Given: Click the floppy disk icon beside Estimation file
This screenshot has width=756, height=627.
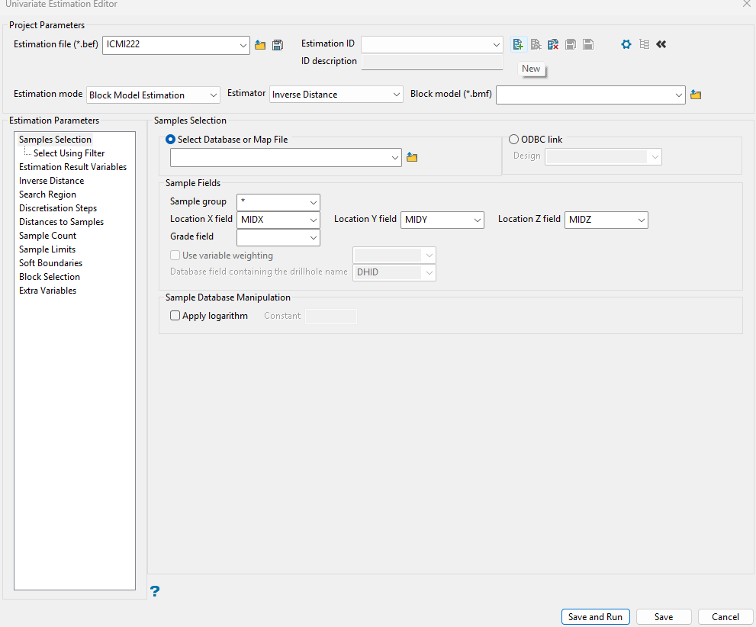Looking at the screenshot, I should (x=278, y=45).
